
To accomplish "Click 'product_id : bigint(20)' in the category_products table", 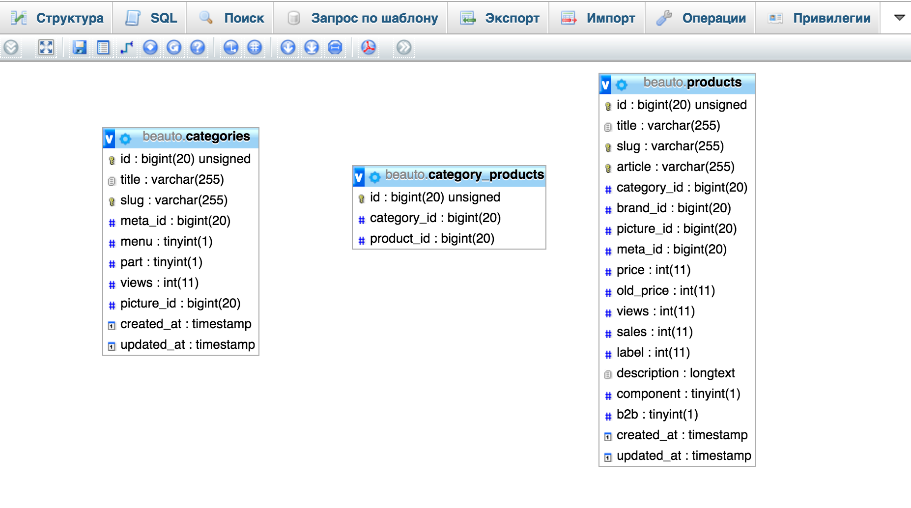I will pyautogui.click(x=449, y=239).
